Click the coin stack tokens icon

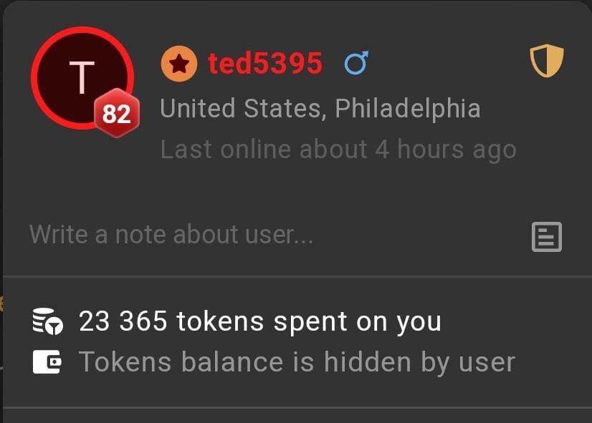[x=48, y=321]
